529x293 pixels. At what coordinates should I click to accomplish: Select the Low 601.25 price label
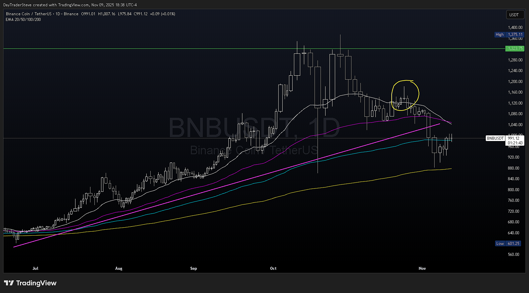(x=508, y=244)
